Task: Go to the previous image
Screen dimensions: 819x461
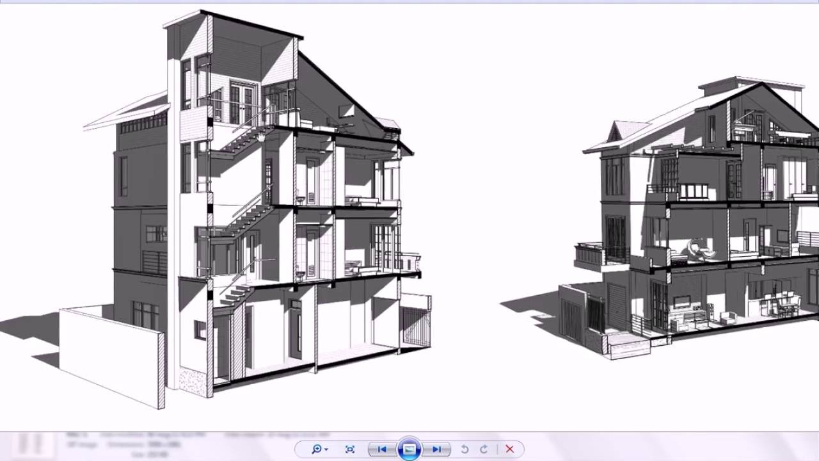Action: click(383, 449)
